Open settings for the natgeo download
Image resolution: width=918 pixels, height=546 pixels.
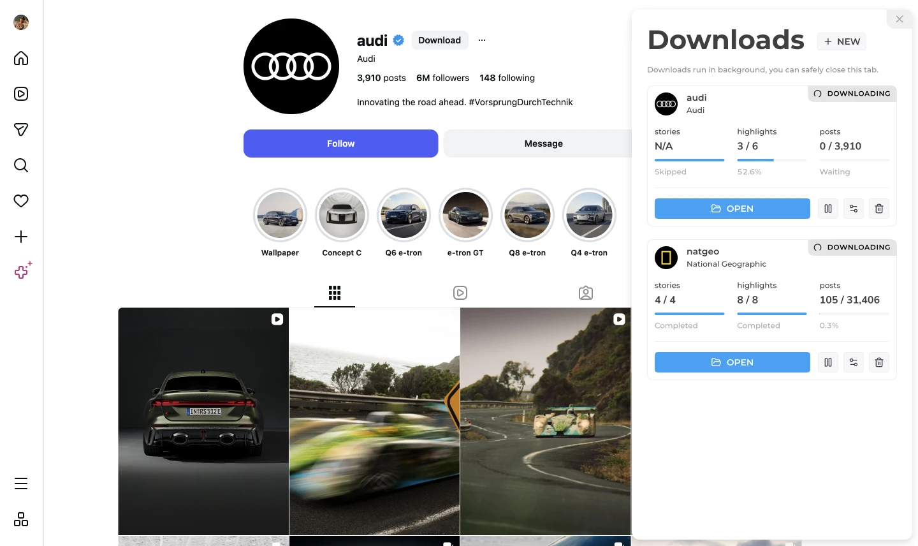pos(854,362)
